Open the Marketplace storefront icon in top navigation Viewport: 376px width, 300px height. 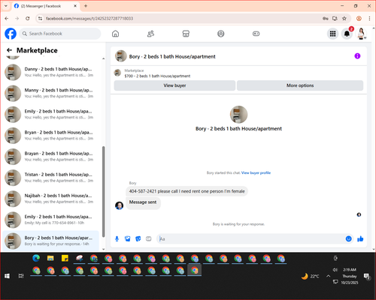tap(186, 34)
